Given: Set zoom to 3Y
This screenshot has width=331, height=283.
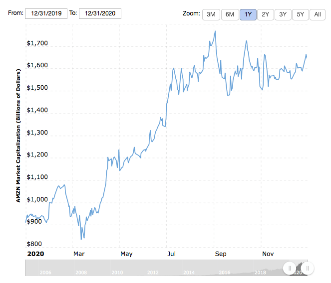Looking at the screenshot, I should pyautogui.click(x=283, y=14).
